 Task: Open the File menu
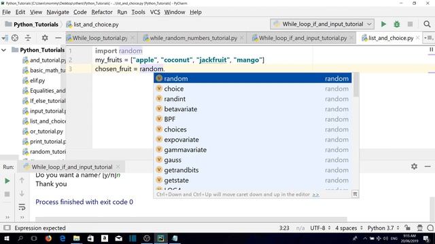[x=6, y=12]
